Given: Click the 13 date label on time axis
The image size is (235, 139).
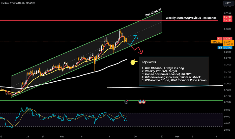Looking at the screenshot, I should [x=108, y=136].
